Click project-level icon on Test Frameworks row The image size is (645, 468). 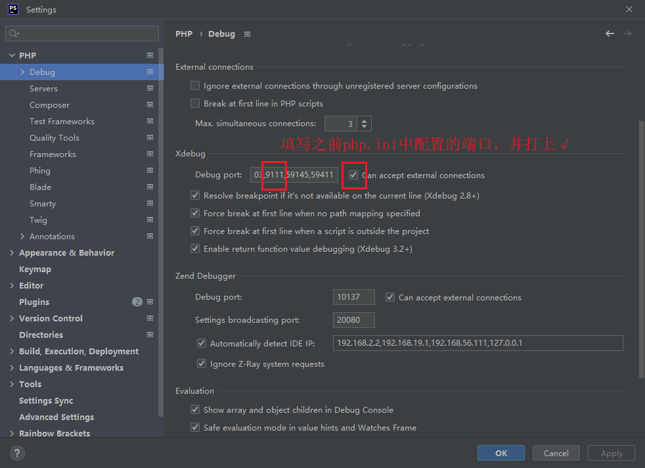tap(150, 122)
